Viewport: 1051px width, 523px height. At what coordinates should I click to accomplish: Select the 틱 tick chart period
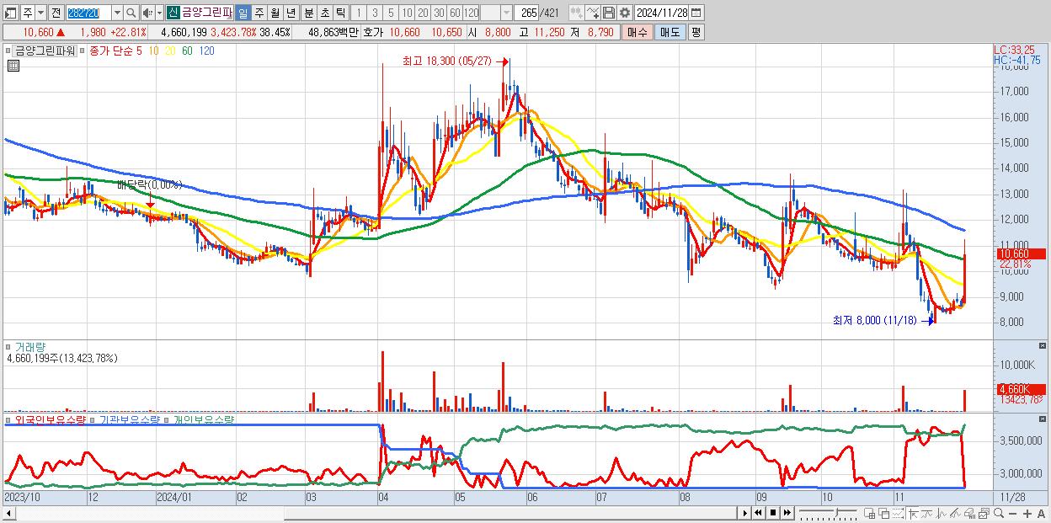[340, 13]
